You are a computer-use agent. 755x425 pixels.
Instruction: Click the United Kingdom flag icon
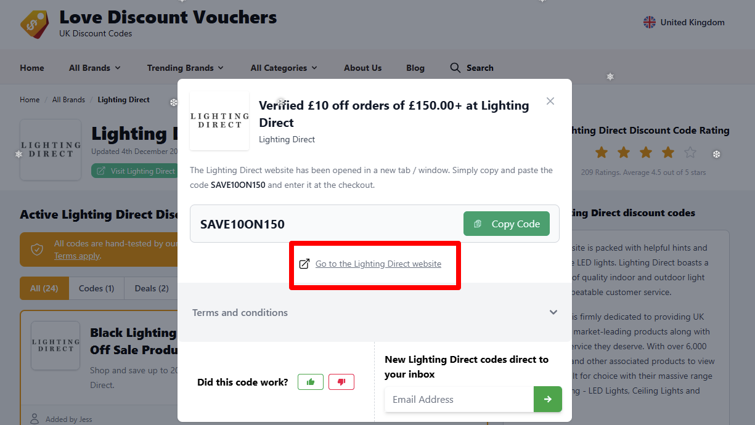(650, 22)
